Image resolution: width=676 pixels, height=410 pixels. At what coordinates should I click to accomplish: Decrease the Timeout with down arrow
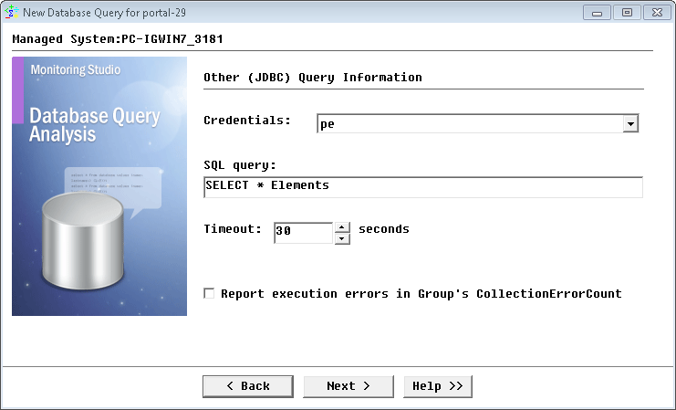click(342, 238)
